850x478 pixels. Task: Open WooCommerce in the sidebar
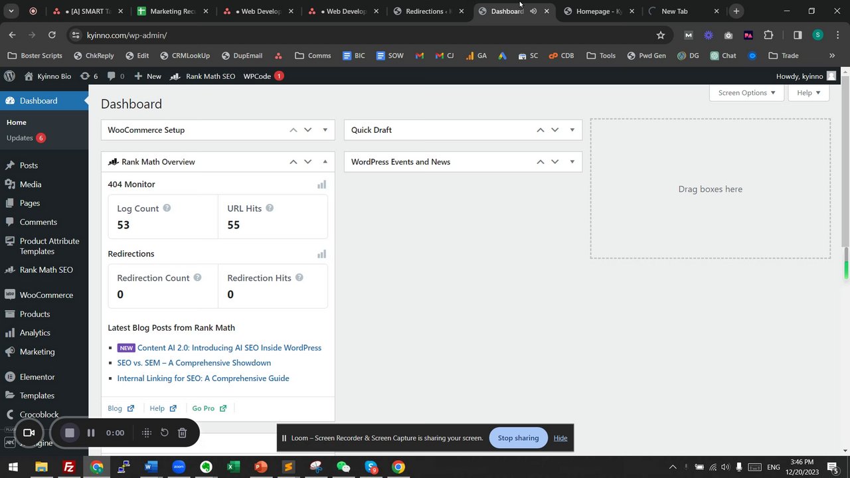46,295
